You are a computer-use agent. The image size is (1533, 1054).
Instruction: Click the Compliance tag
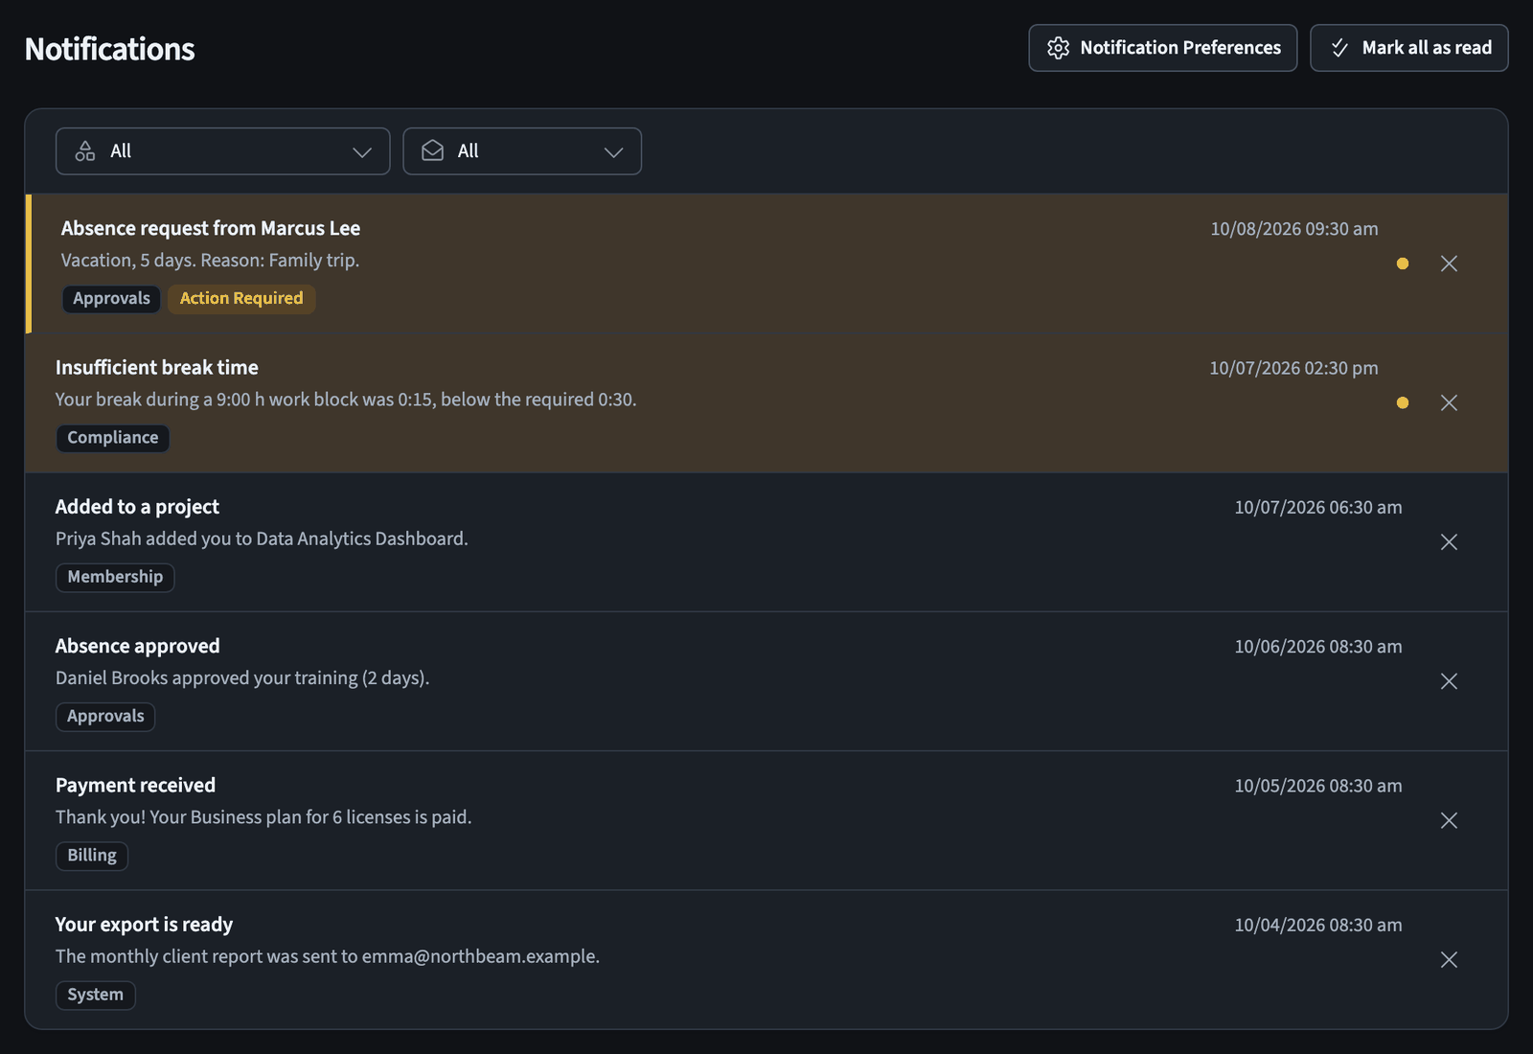click(113, 438)
